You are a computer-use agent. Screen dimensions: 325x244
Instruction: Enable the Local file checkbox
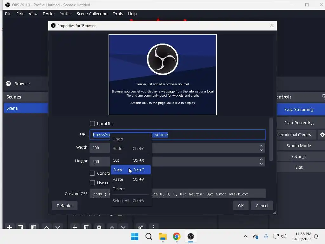click(92, 124)
